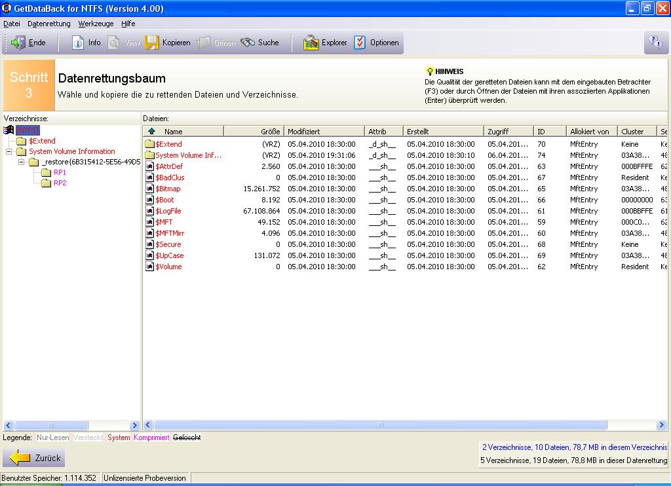Click the size value 15.261.752
Viewport: 671px width, 486px height.
tap(261, 189)
